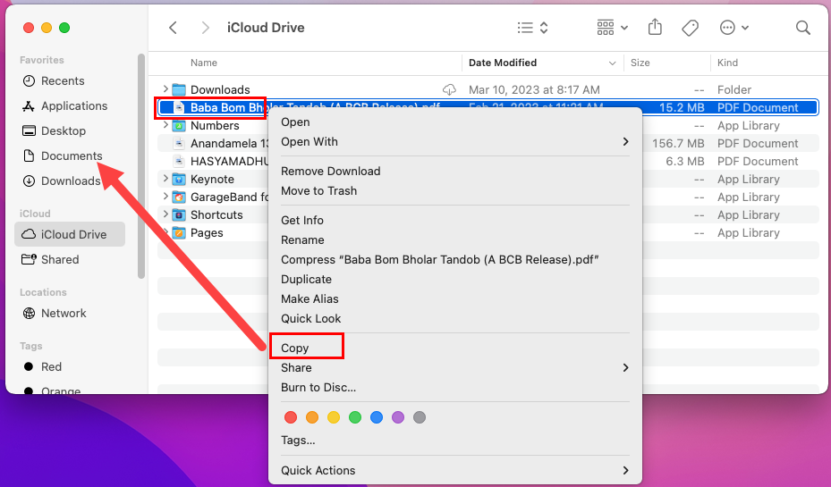
Task: Sort by the Name column header
Action: pyautogui.click(x=204, y=63)
